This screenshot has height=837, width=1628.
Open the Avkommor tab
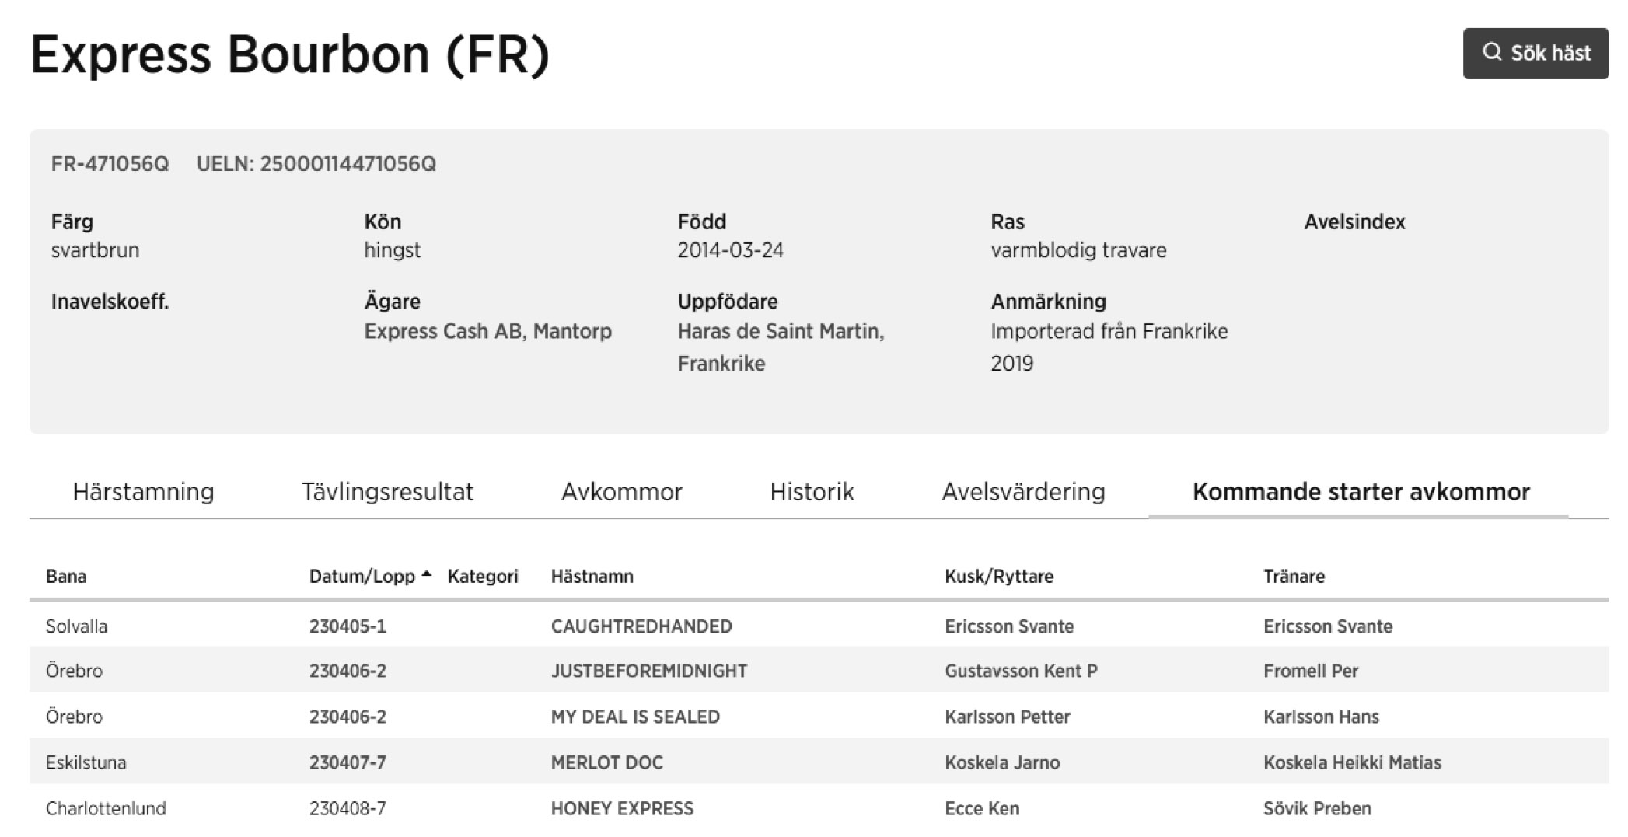622,491
